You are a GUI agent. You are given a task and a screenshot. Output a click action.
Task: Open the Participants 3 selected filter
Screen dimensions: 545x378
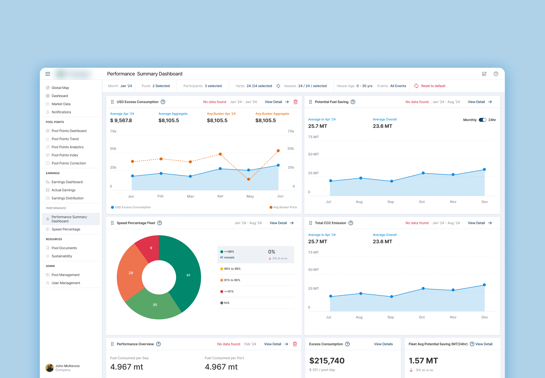click(x=203, y=86)
